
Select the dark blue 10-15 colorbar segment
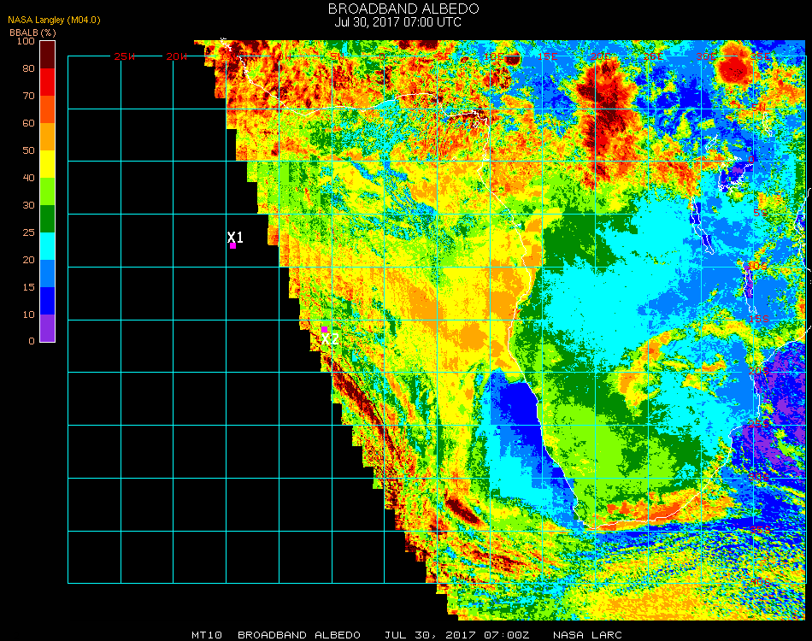[47, 301]
